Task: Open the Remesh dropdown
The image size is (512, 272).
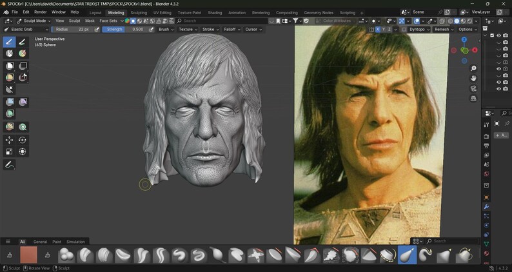Action: (444, 30)
